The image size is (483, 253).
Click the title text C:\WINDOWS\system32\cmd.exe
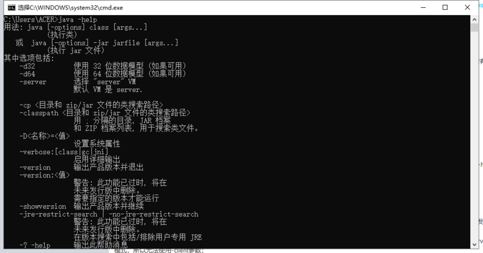click(x=70, y=8)
